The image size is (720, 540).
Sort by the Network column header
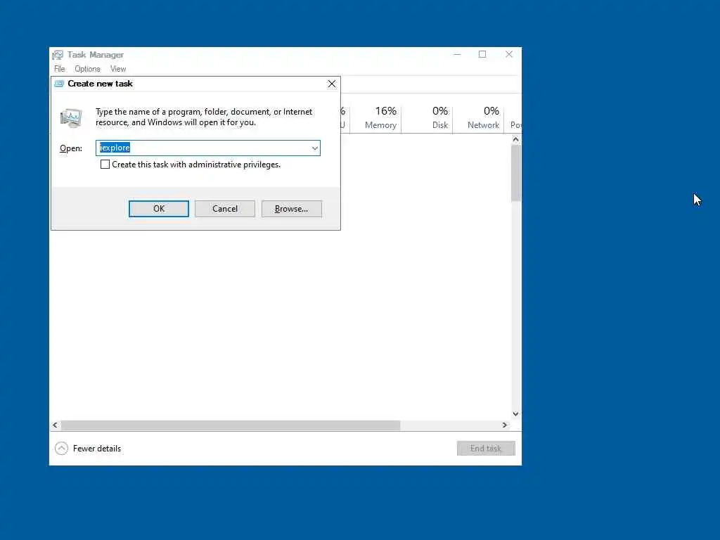(x=479, y=118)
